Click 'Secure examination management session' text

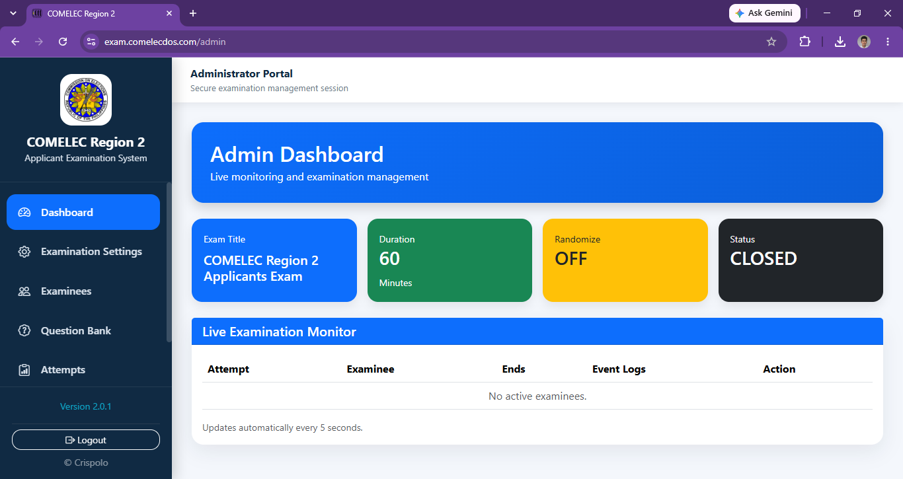(x=269, y=88)
